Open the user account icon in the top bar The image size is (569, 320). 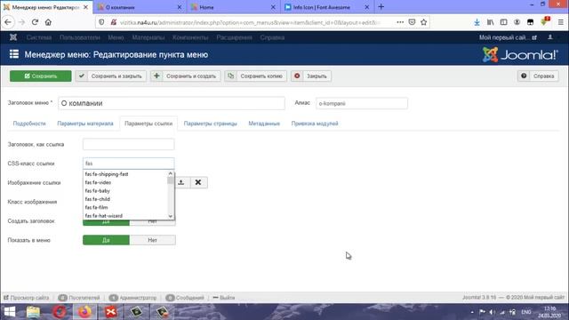coord(550,37)
